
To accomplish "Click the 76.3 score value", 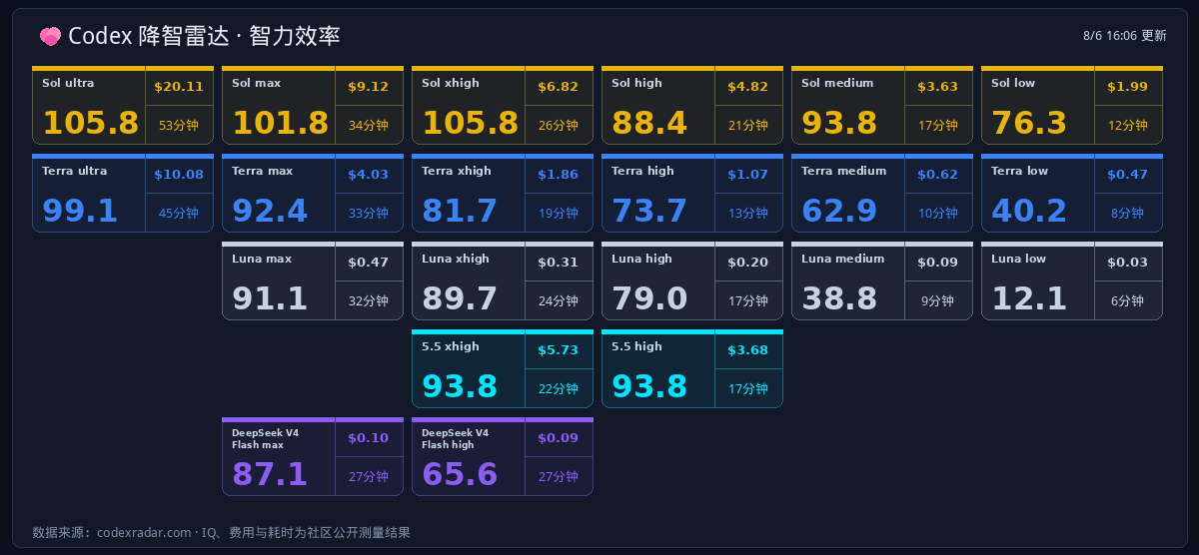I will 1029,123.
